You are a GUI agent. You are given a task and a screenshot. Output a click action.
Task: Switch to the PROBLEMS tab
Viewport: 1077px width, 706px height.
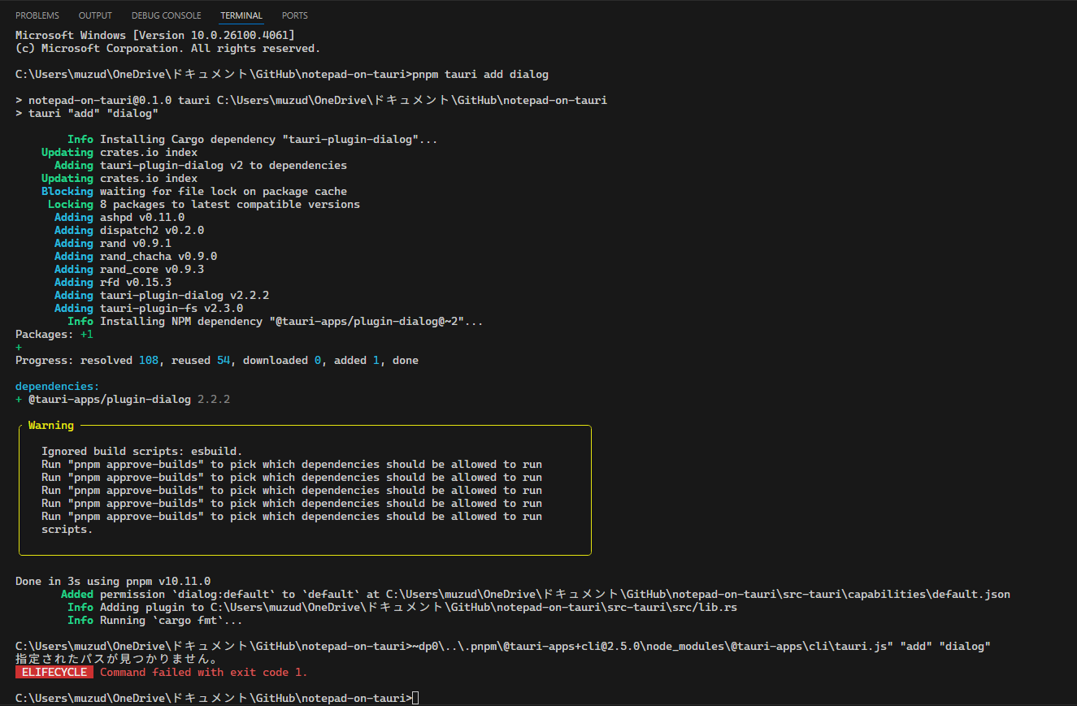click(x=37, y=15)
